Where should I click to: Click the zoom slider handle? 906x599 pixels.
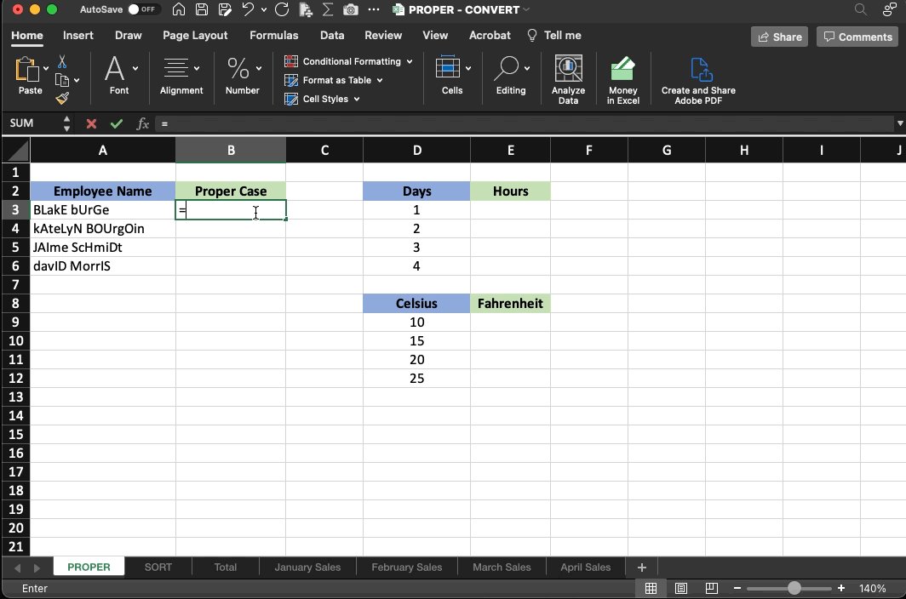tap(794, 588)
